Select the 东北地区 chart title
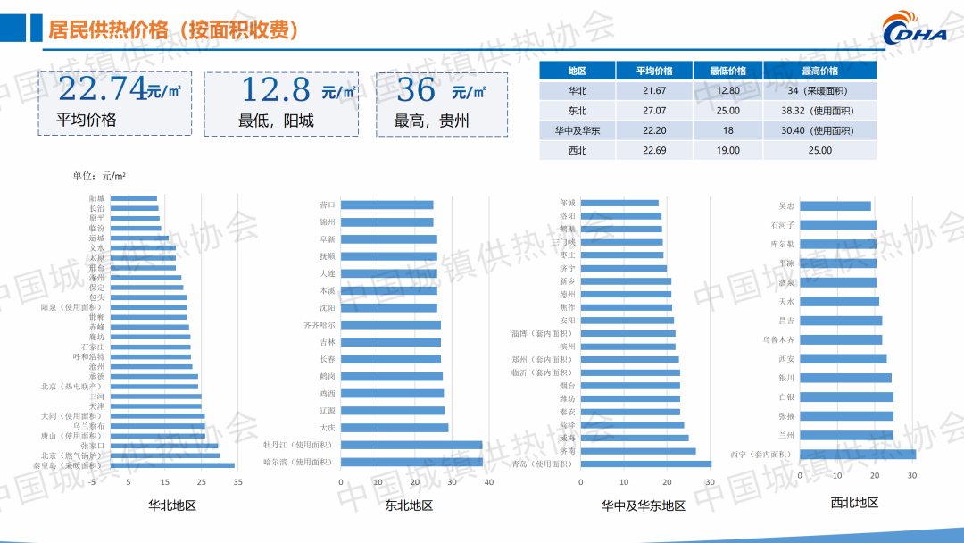The height and width of the screenshot is (543, 964). pos(409,505)
